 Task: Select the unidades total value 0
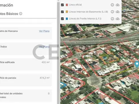[x=49, y=93]
